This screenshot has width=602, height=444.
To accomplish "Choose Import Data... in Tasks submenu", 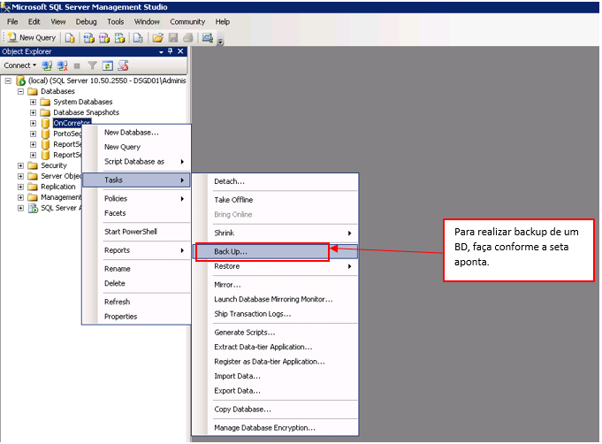I will point(275,377).
